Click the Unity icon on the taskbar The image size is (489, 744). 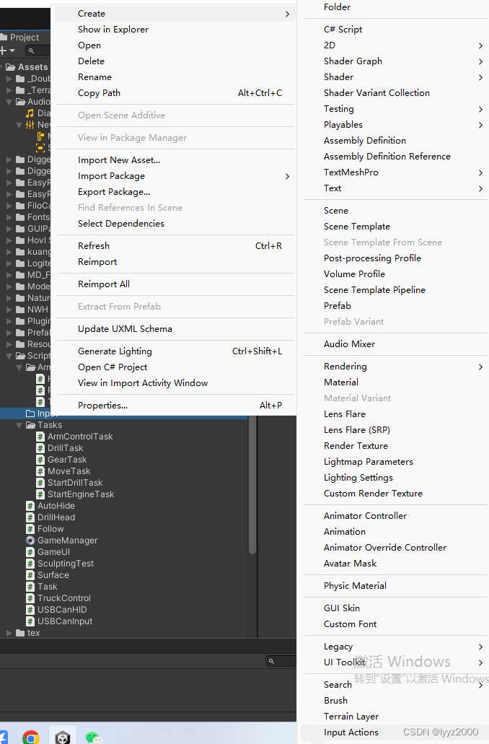62,735
